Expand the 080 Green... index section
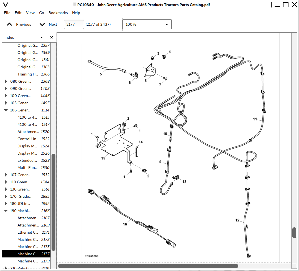Image resolution: width=299 pixels, height=271 pixels. point(6,81)
